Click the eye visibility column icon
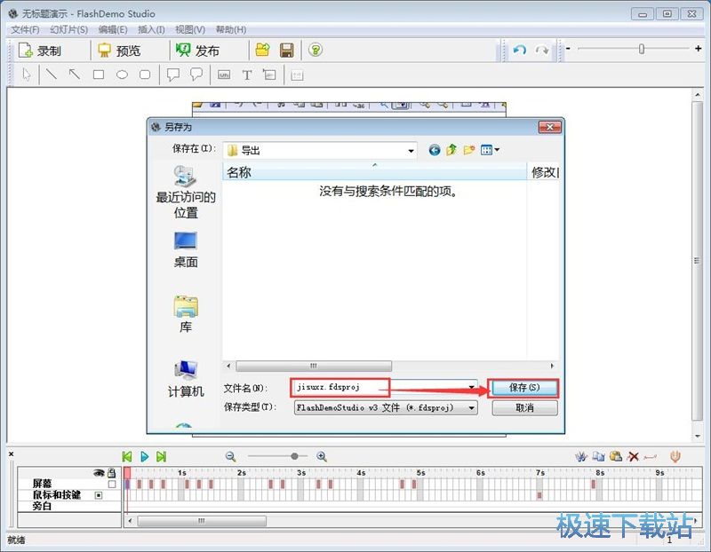711x552 pixels. 99,473
